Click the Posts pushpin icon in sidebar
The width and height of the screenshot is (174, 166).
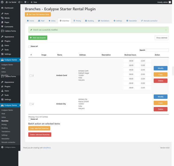(x=2, y=14)
